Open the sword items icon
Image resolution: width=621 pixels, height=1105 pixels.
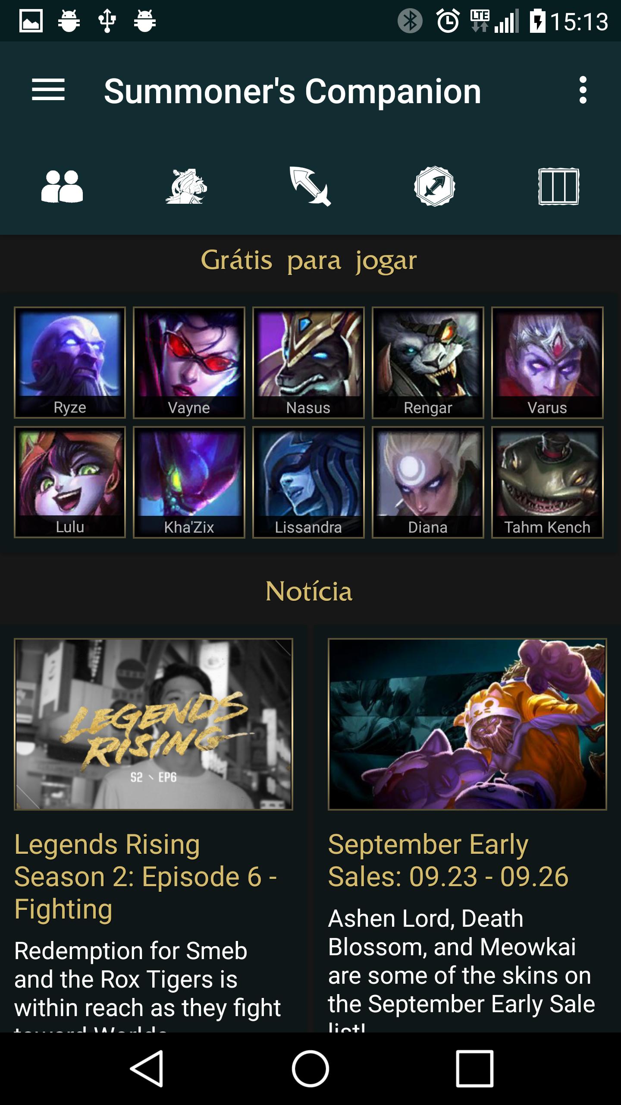(x=310, y=186)
